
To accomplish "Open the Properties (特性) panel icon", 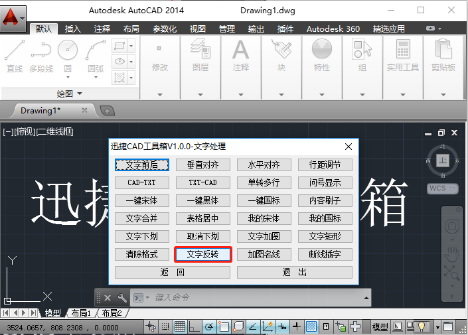I will pos(322,49).
